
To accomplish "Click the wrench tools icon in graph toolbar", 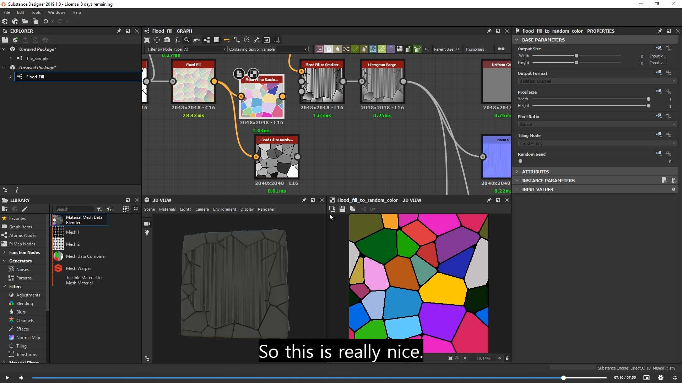I will (x=256, y=40).
